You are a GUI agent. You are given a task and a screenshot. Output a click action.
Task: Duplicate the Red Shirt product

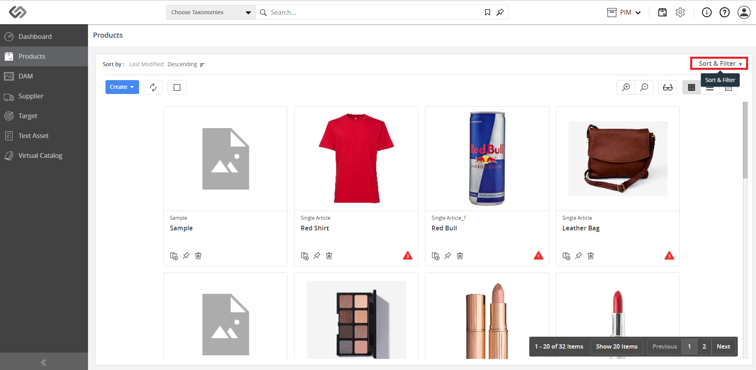pos(304,256)
